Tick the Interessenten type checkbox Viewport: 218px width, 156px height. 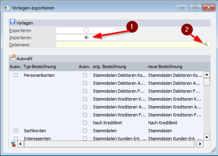point(16,139)
